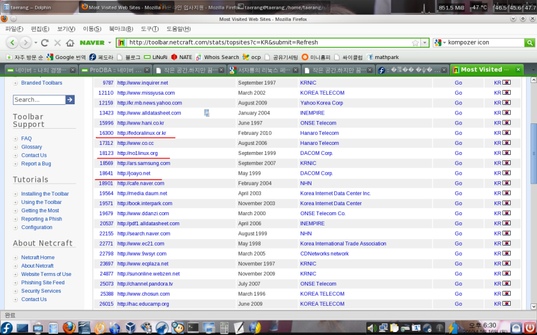Open the Phishing Site Feed link
This screenshot has width=537, height=335.
coord(43,283)
